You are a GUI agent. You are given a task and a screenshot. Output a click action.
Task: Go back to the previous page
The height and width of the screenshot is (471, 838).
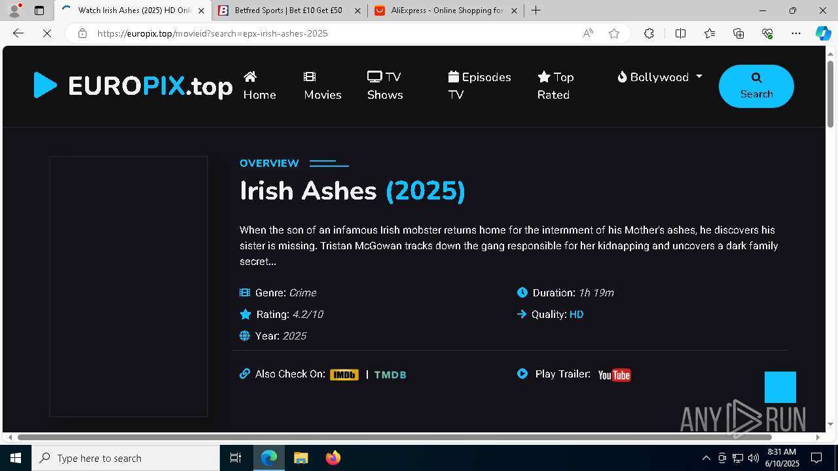pos(18,33)
